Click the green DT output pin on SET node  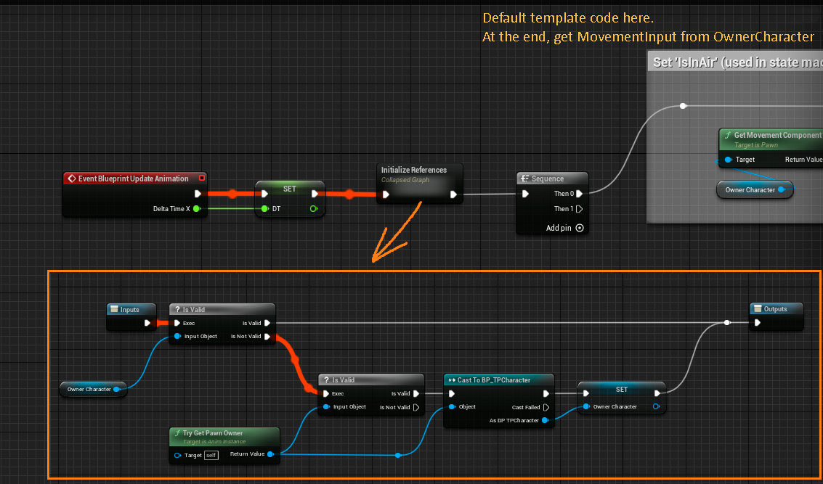[x=313, y=209]
